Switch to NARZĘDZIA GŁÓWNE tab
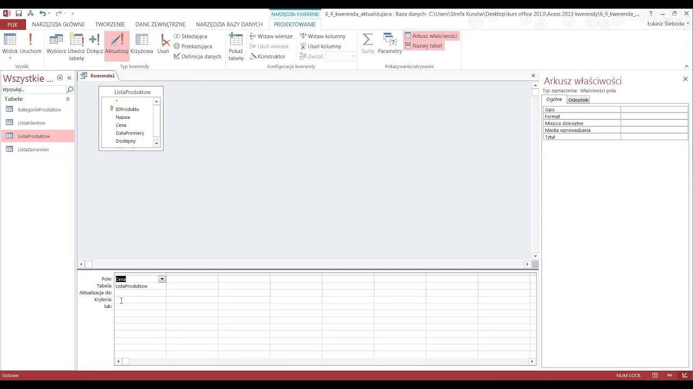The image size is (693, 389). point(58,24)
